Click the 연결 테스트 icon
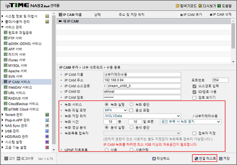Viewport: 237px width, 165px height. point(196,158)
